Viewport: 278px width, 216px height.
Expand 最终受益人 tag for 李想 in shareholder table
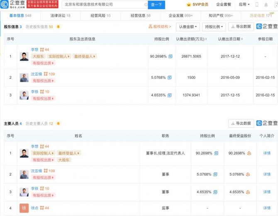point(85,56)
